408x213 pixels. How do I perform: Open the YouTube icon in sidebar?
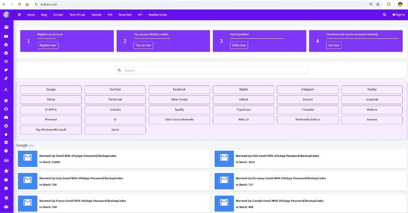[6, 36]
